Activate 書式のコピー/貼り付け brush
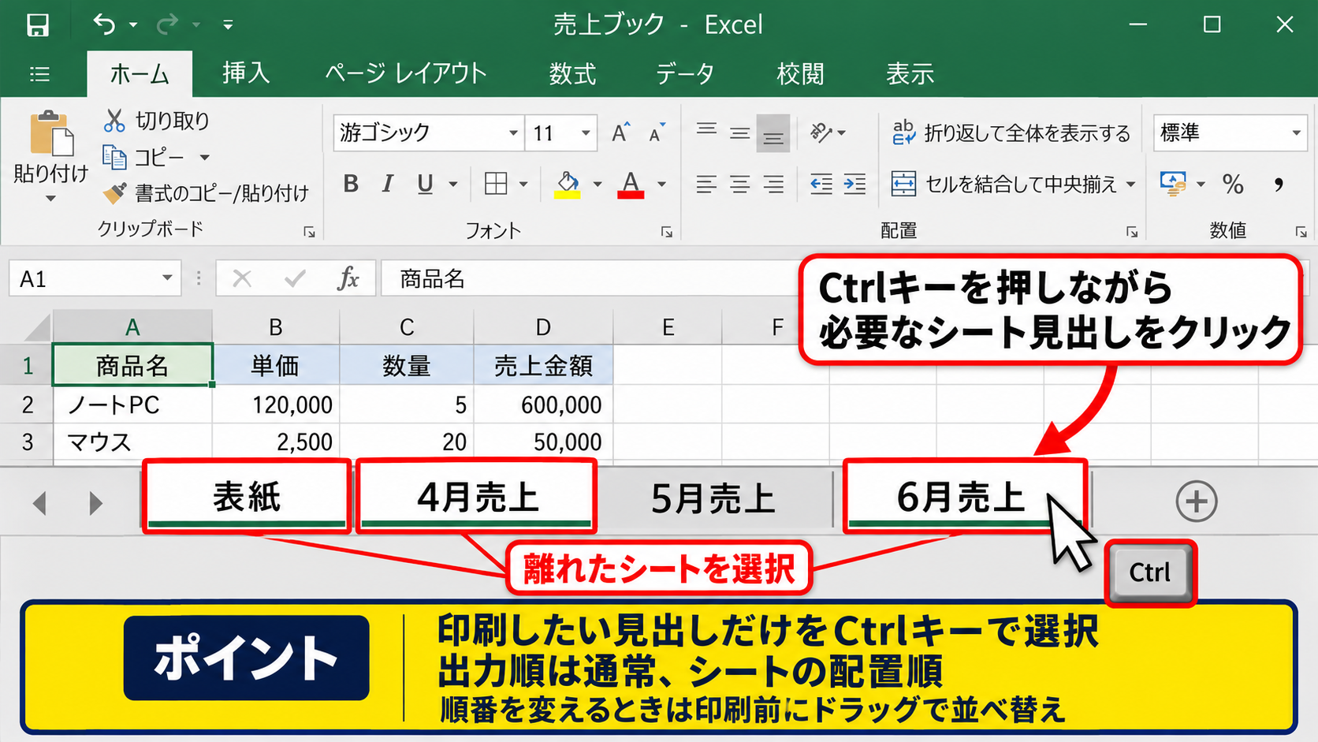The height and width of the screenshot is (742, 1318). (x=205, y=192)
